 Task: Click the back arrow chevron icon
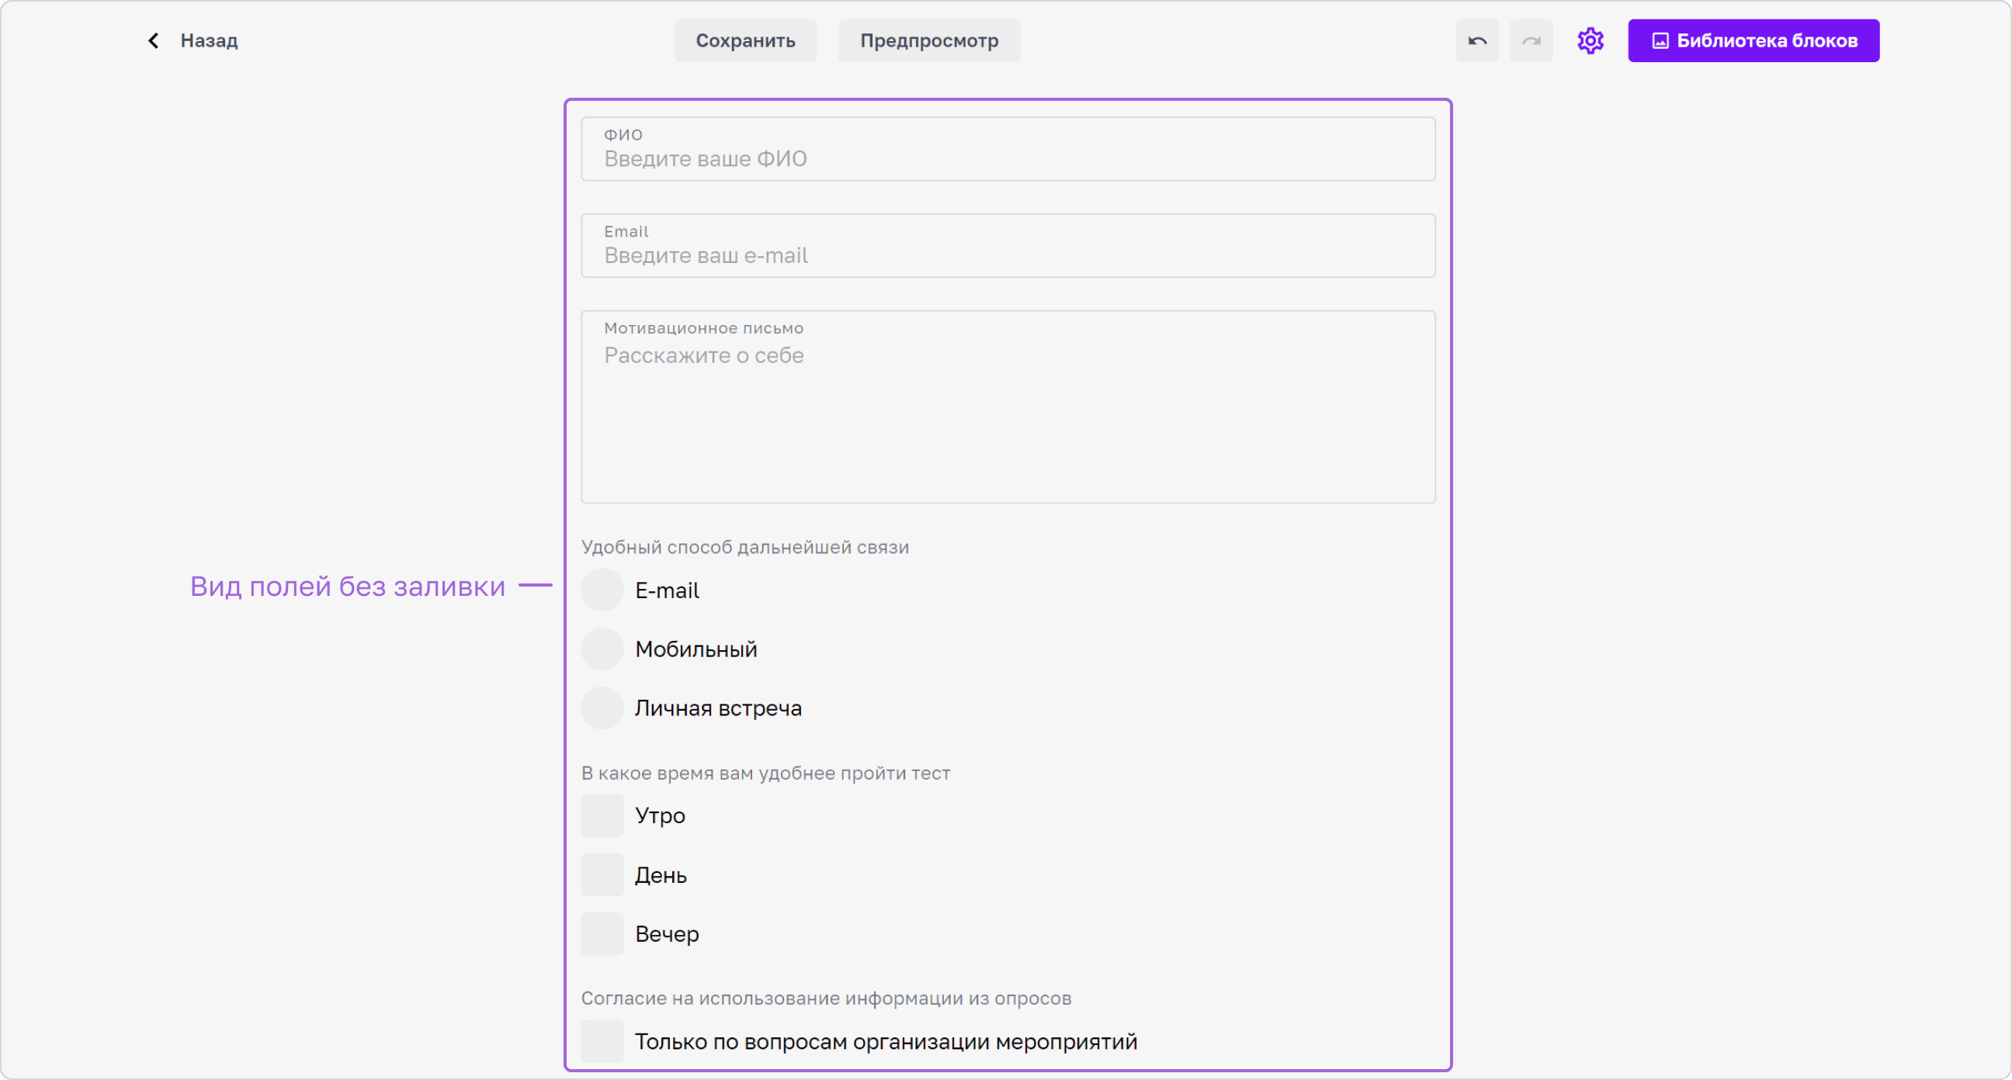(153, 40)
